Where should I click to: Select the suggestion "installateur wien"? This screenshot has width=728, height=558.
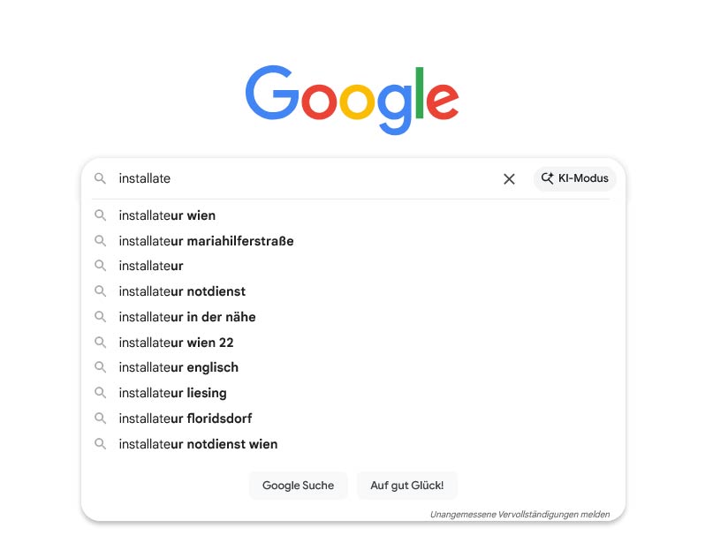coord(167,215)
